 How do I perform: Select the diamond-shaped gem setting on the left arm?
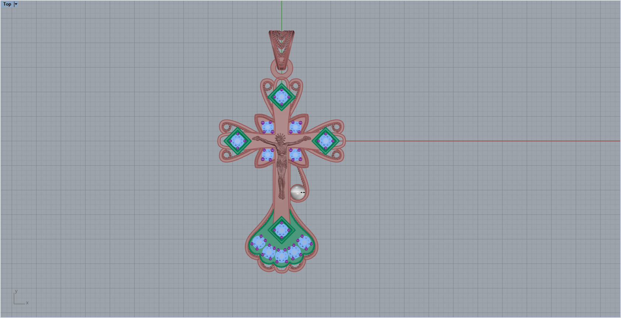pos(237,141)
